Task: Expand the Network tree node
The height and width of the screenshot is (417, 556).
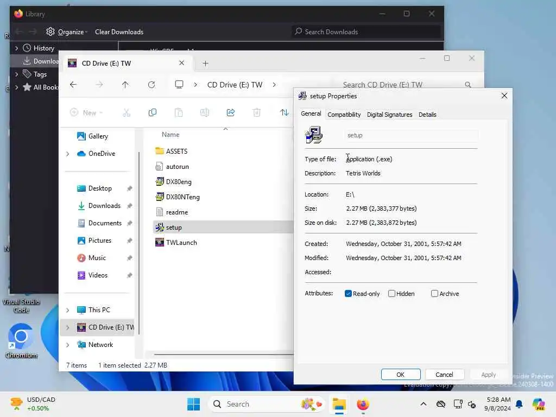Action: pos(67,345)
